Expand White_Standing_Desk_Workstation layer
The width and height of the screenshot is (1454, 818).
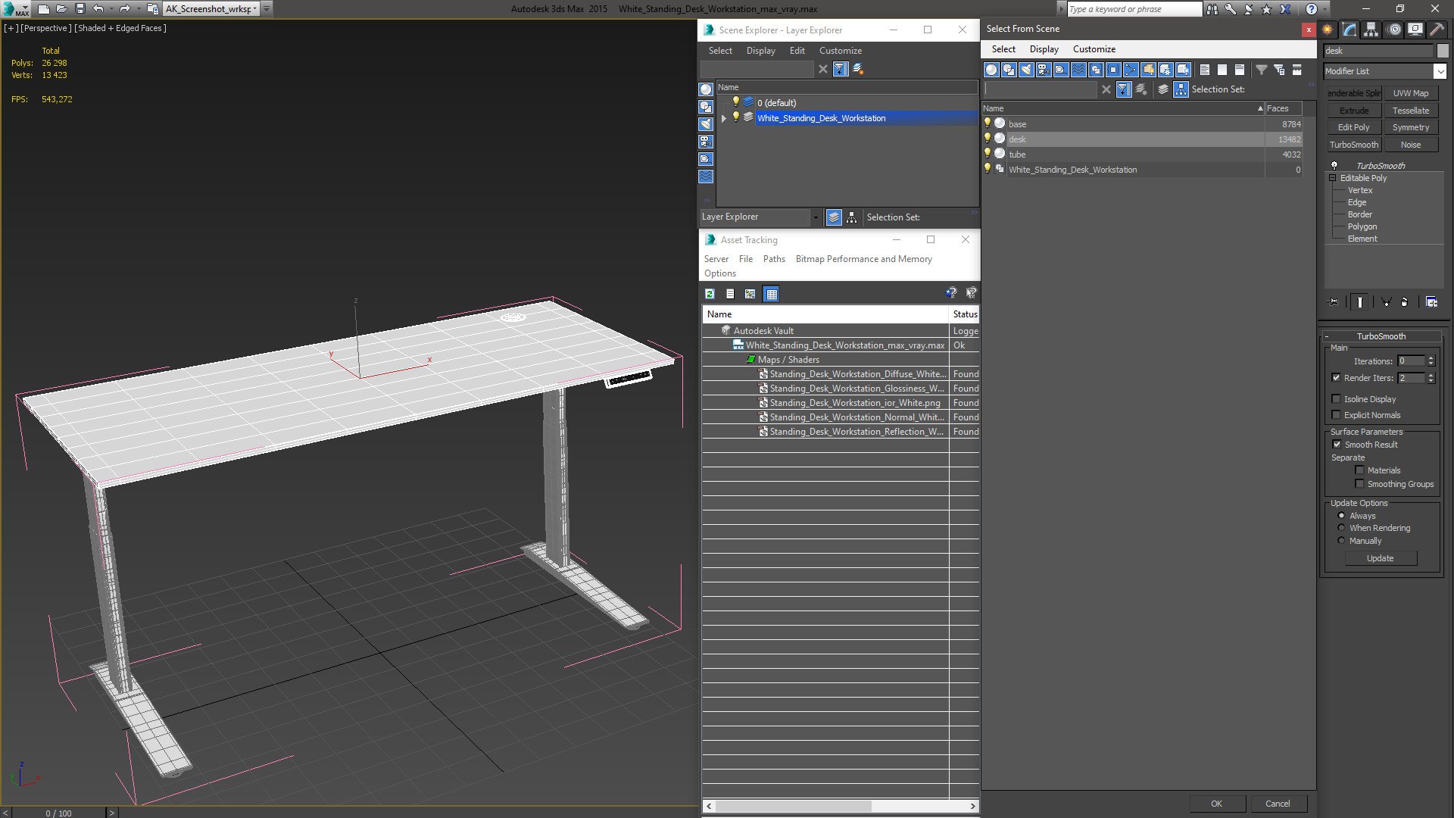coord(723,118)
